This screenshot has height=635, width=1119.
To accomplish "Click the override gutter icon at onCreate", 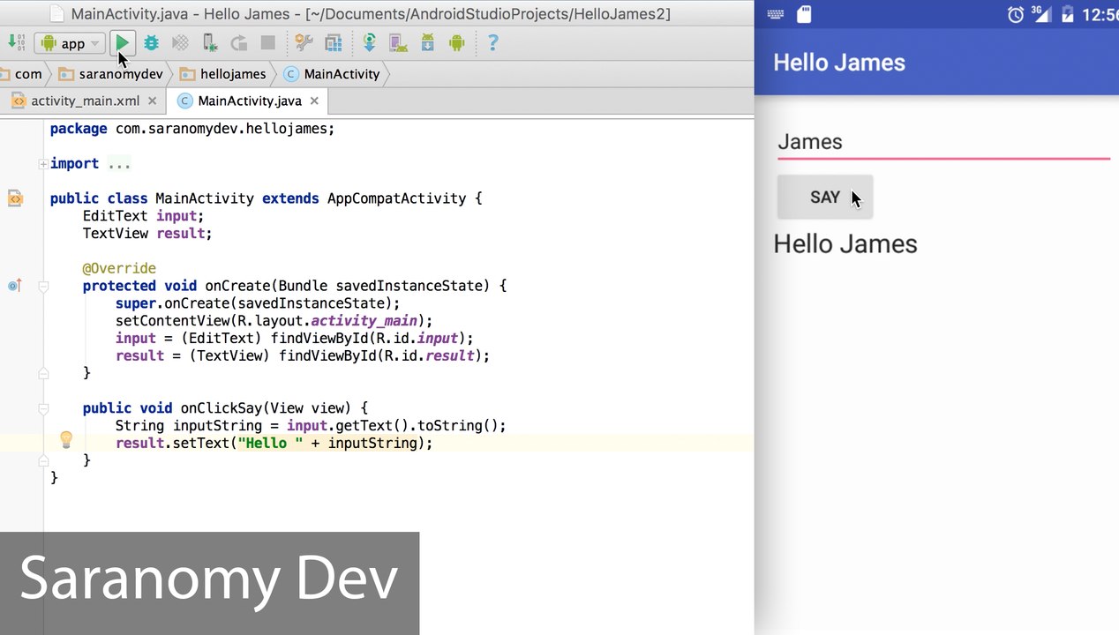I will coord(14,286).
